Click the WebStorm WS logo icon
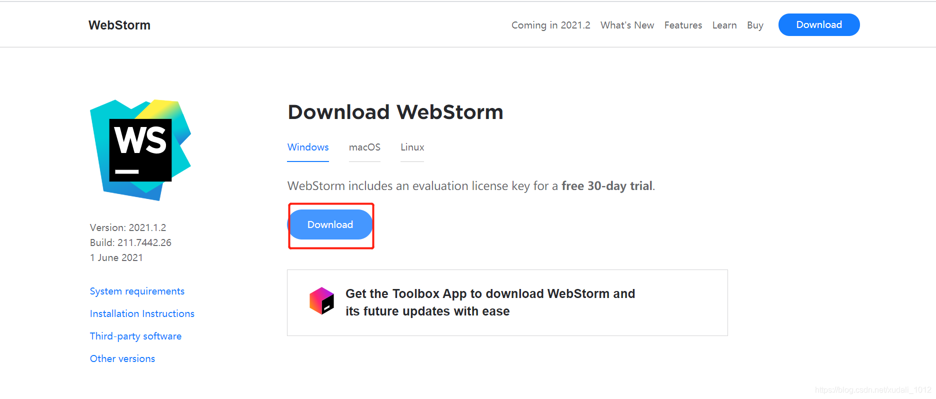 click(139, 149)
